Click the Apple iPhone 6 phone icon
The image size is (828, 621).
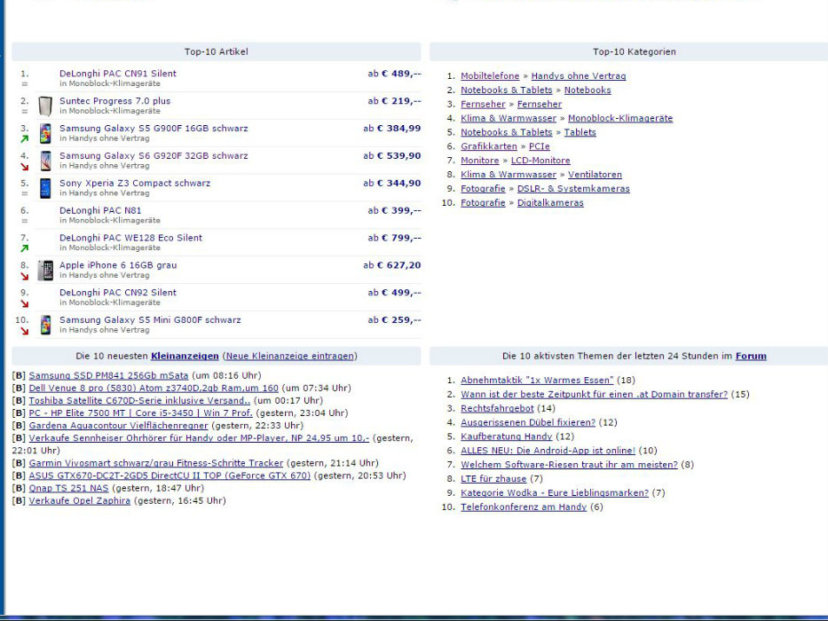(45, 270)
